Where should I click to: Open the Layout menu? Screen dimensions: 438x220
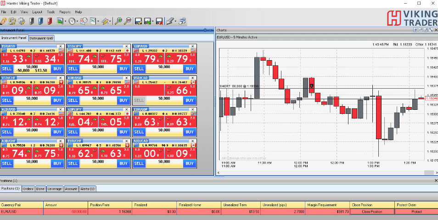click(x=37, y=12)
